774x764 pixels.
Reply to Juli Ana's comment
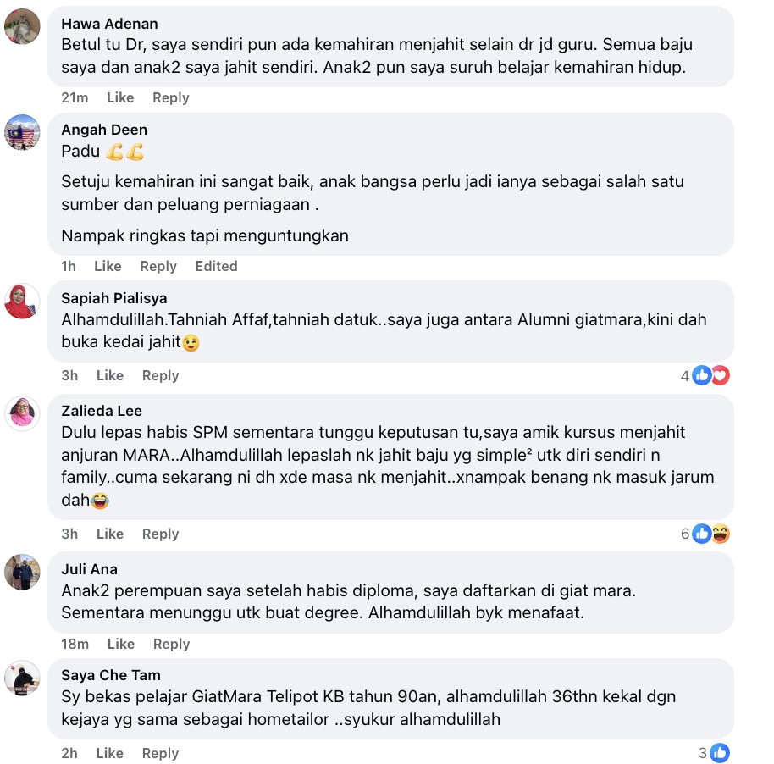tap(171, 644)
